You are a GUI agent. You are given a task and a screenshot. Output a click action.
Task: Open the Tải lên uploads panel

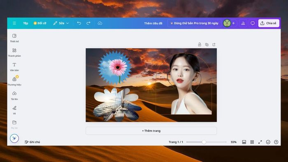point(14,96)
